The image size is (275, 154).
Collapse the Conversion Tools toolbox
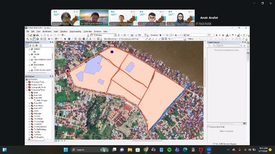(x=27, y=90)
